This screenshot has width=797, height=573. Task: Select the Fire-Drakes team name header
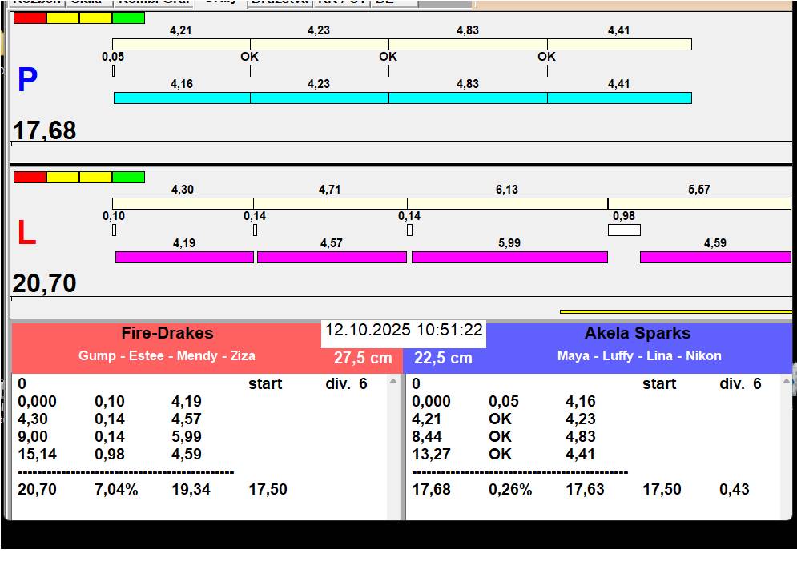point(167,333)
